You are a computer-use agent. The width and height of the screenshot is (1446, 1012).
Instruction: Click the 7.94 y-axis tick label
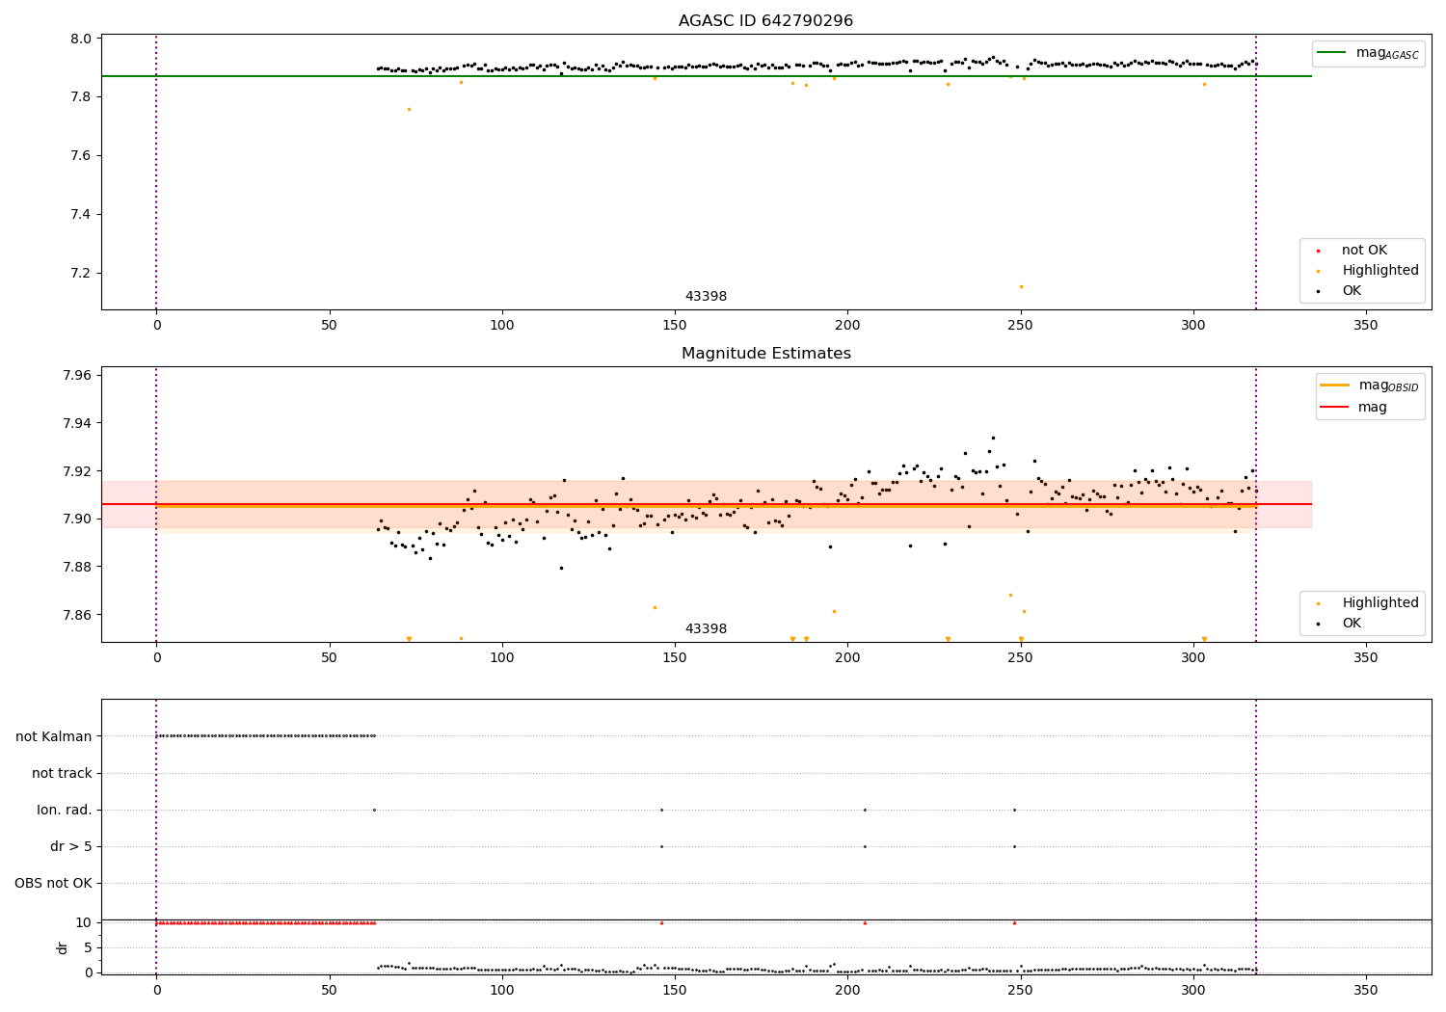[x=77, y=423]
